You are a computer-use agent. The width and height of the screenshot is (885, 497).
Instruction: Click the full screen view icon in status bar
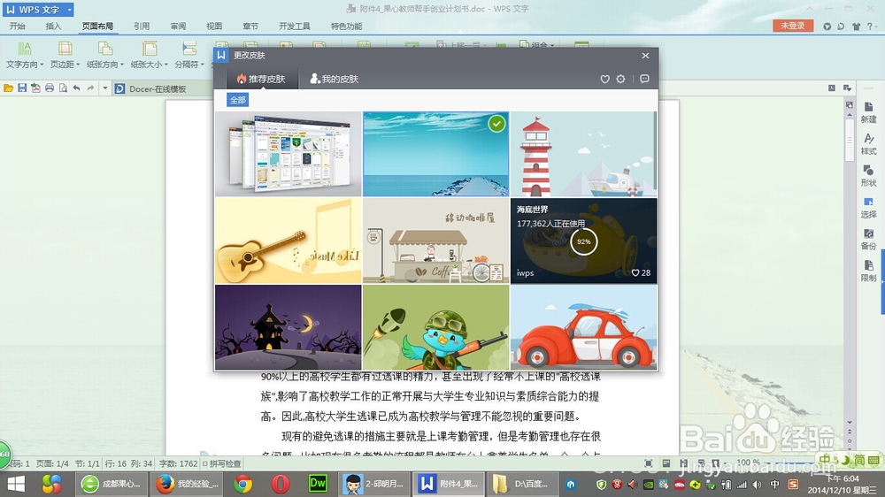(649, 463)
